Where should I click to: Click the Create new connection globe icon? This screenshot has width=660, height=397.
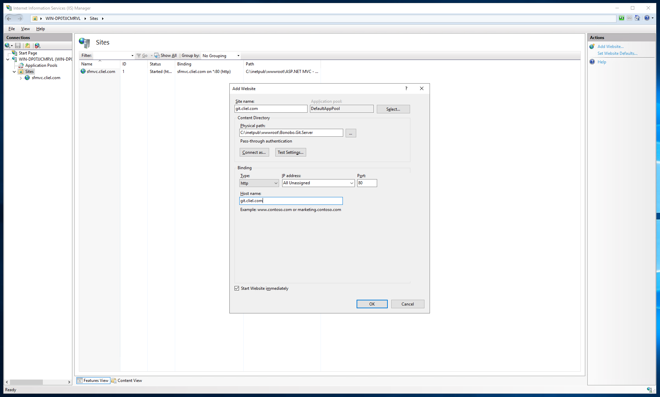coord(8,46)
